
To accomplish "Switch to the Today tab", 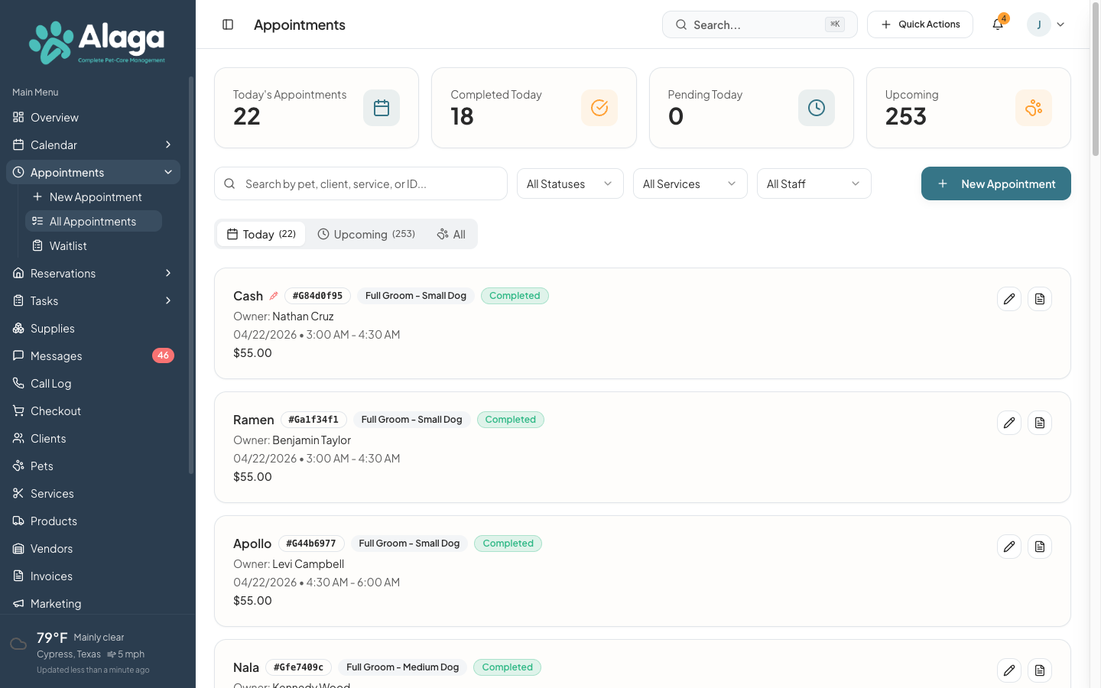I will (x=261, y=234).
